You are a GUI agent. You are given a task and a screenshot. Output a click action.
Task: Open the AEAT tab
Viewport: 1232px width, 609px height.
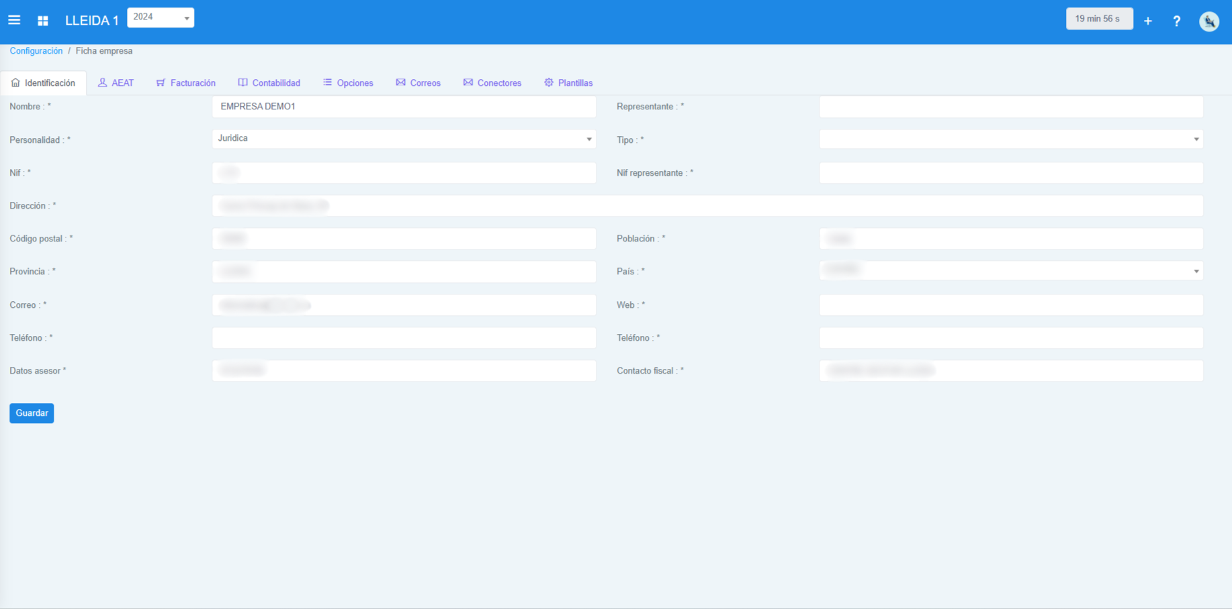116,83
